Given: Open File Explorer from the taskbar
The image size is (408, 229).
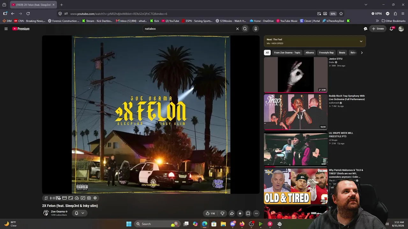Looking at the screenshot, I should (x=223, y=224).
